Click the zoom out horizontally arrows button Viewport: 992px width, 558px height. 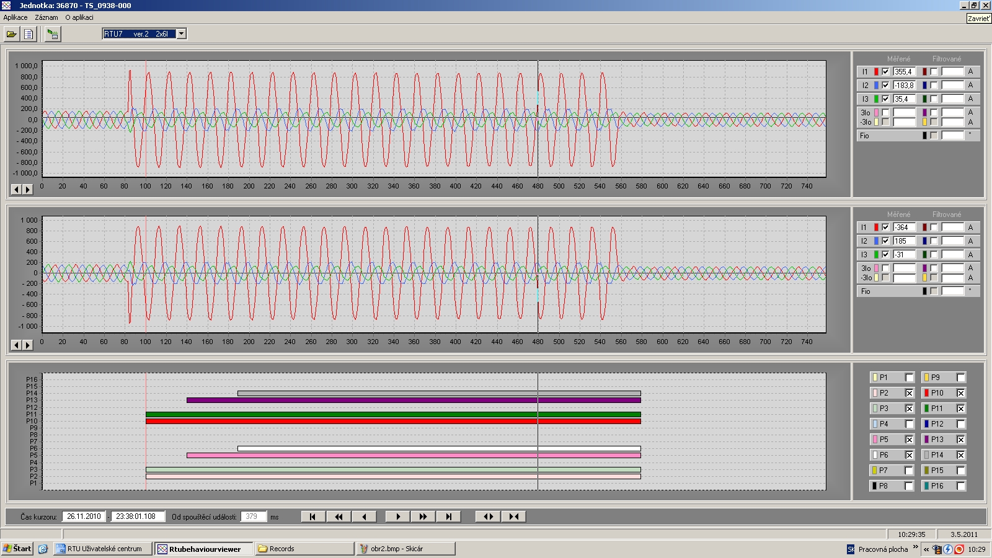tap(488, 516)
